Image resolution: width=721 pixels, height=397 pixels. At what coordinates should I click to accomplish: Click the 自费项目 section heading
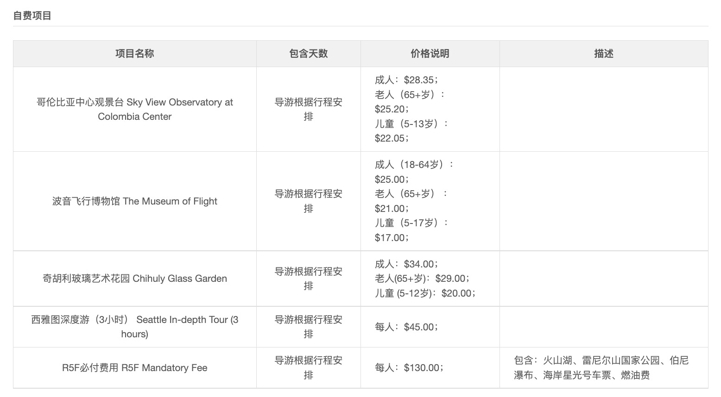click(32, 16)
